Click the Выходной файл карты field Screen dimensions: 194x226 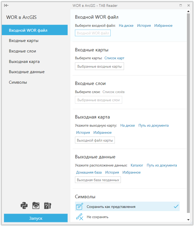pyautogui.click(x=95, y=140)
